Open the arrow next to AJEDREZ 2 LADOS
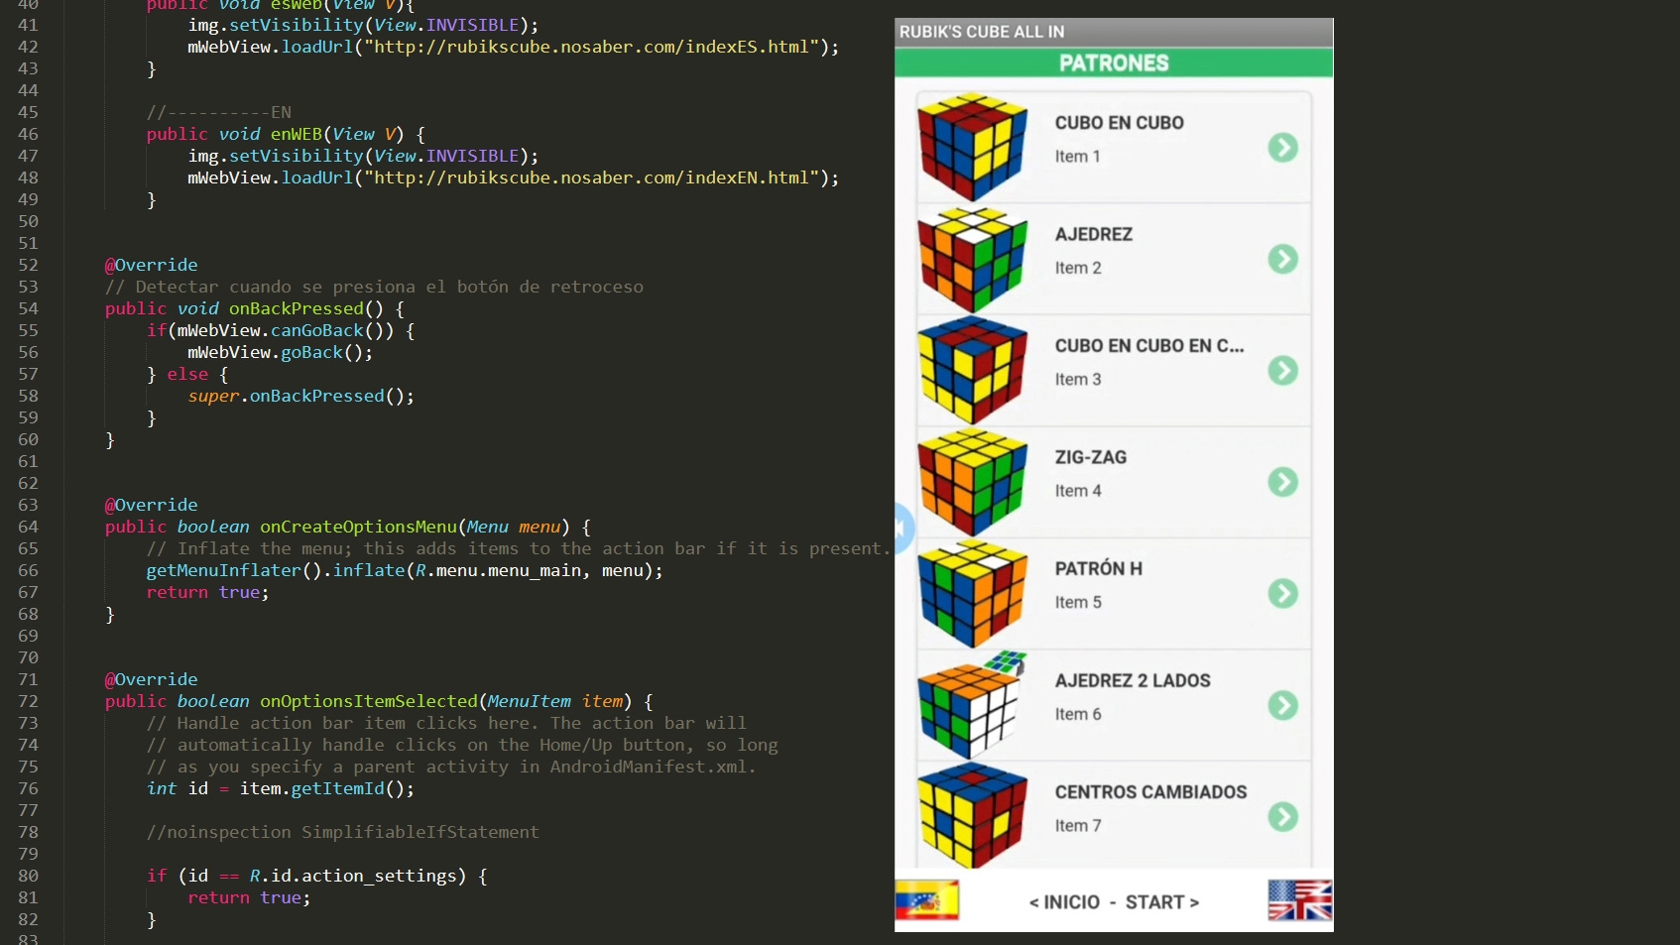Viewport: 1680px width, 945px height. [1282, 705]
